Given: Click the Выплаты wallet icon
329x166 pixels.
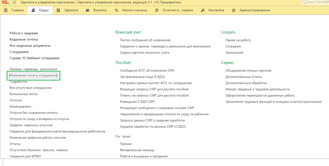Looking at the screenshot, I should click(x=88, y=10).
